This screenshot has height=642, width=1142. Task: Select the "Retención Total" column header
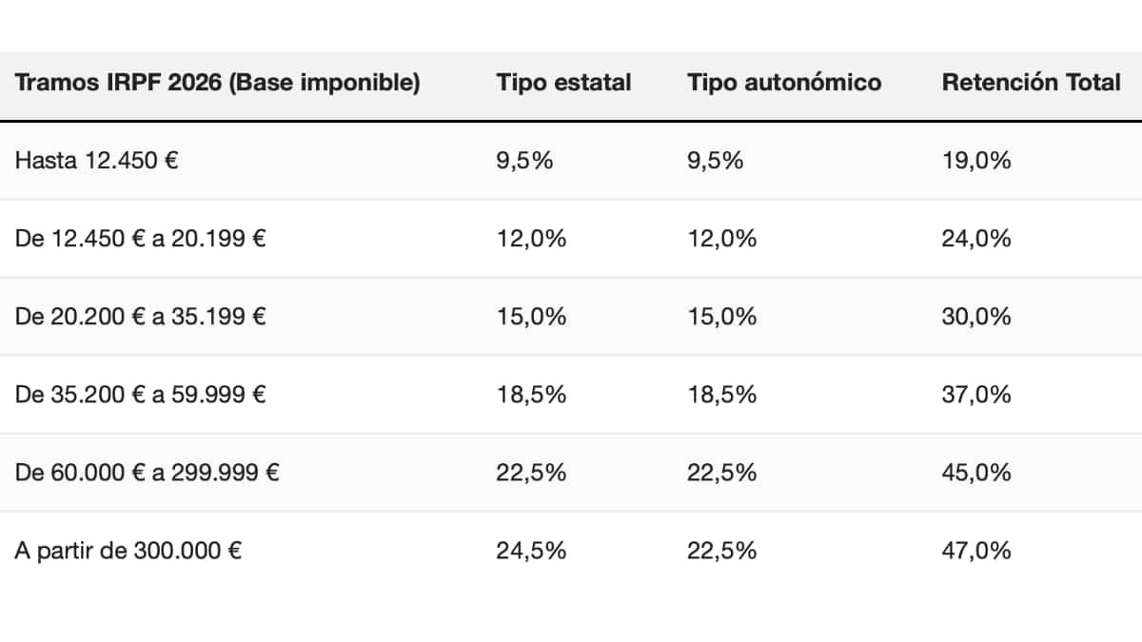coord(1031,83)
